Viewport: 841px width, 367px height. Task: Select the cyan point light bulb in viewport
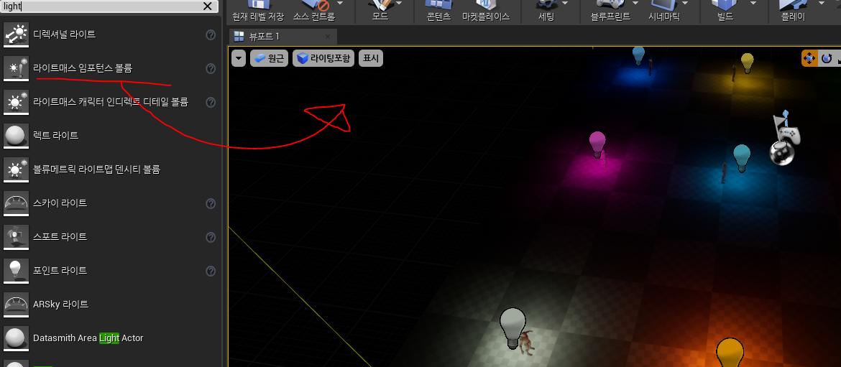tap(741, 157)
